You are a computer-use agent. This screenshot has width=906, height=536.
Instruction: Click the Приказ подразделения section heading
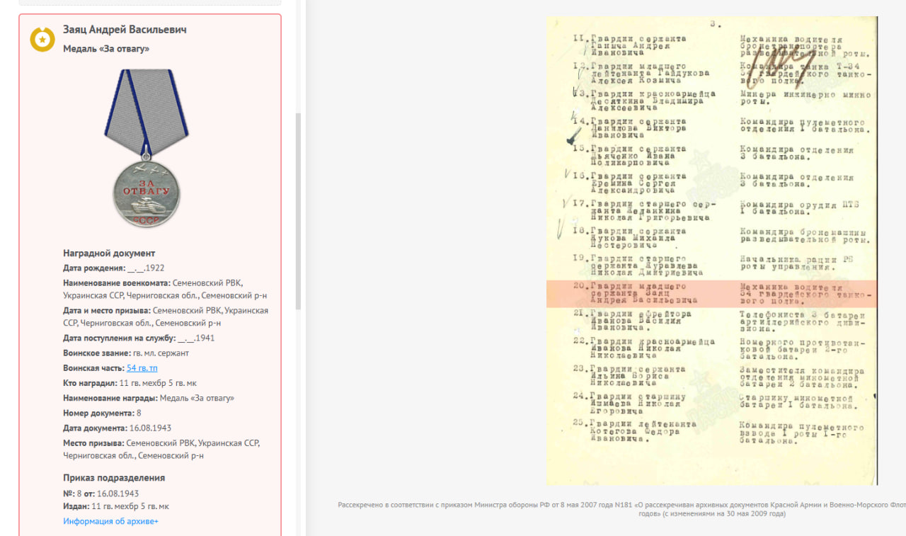point(114,478)
